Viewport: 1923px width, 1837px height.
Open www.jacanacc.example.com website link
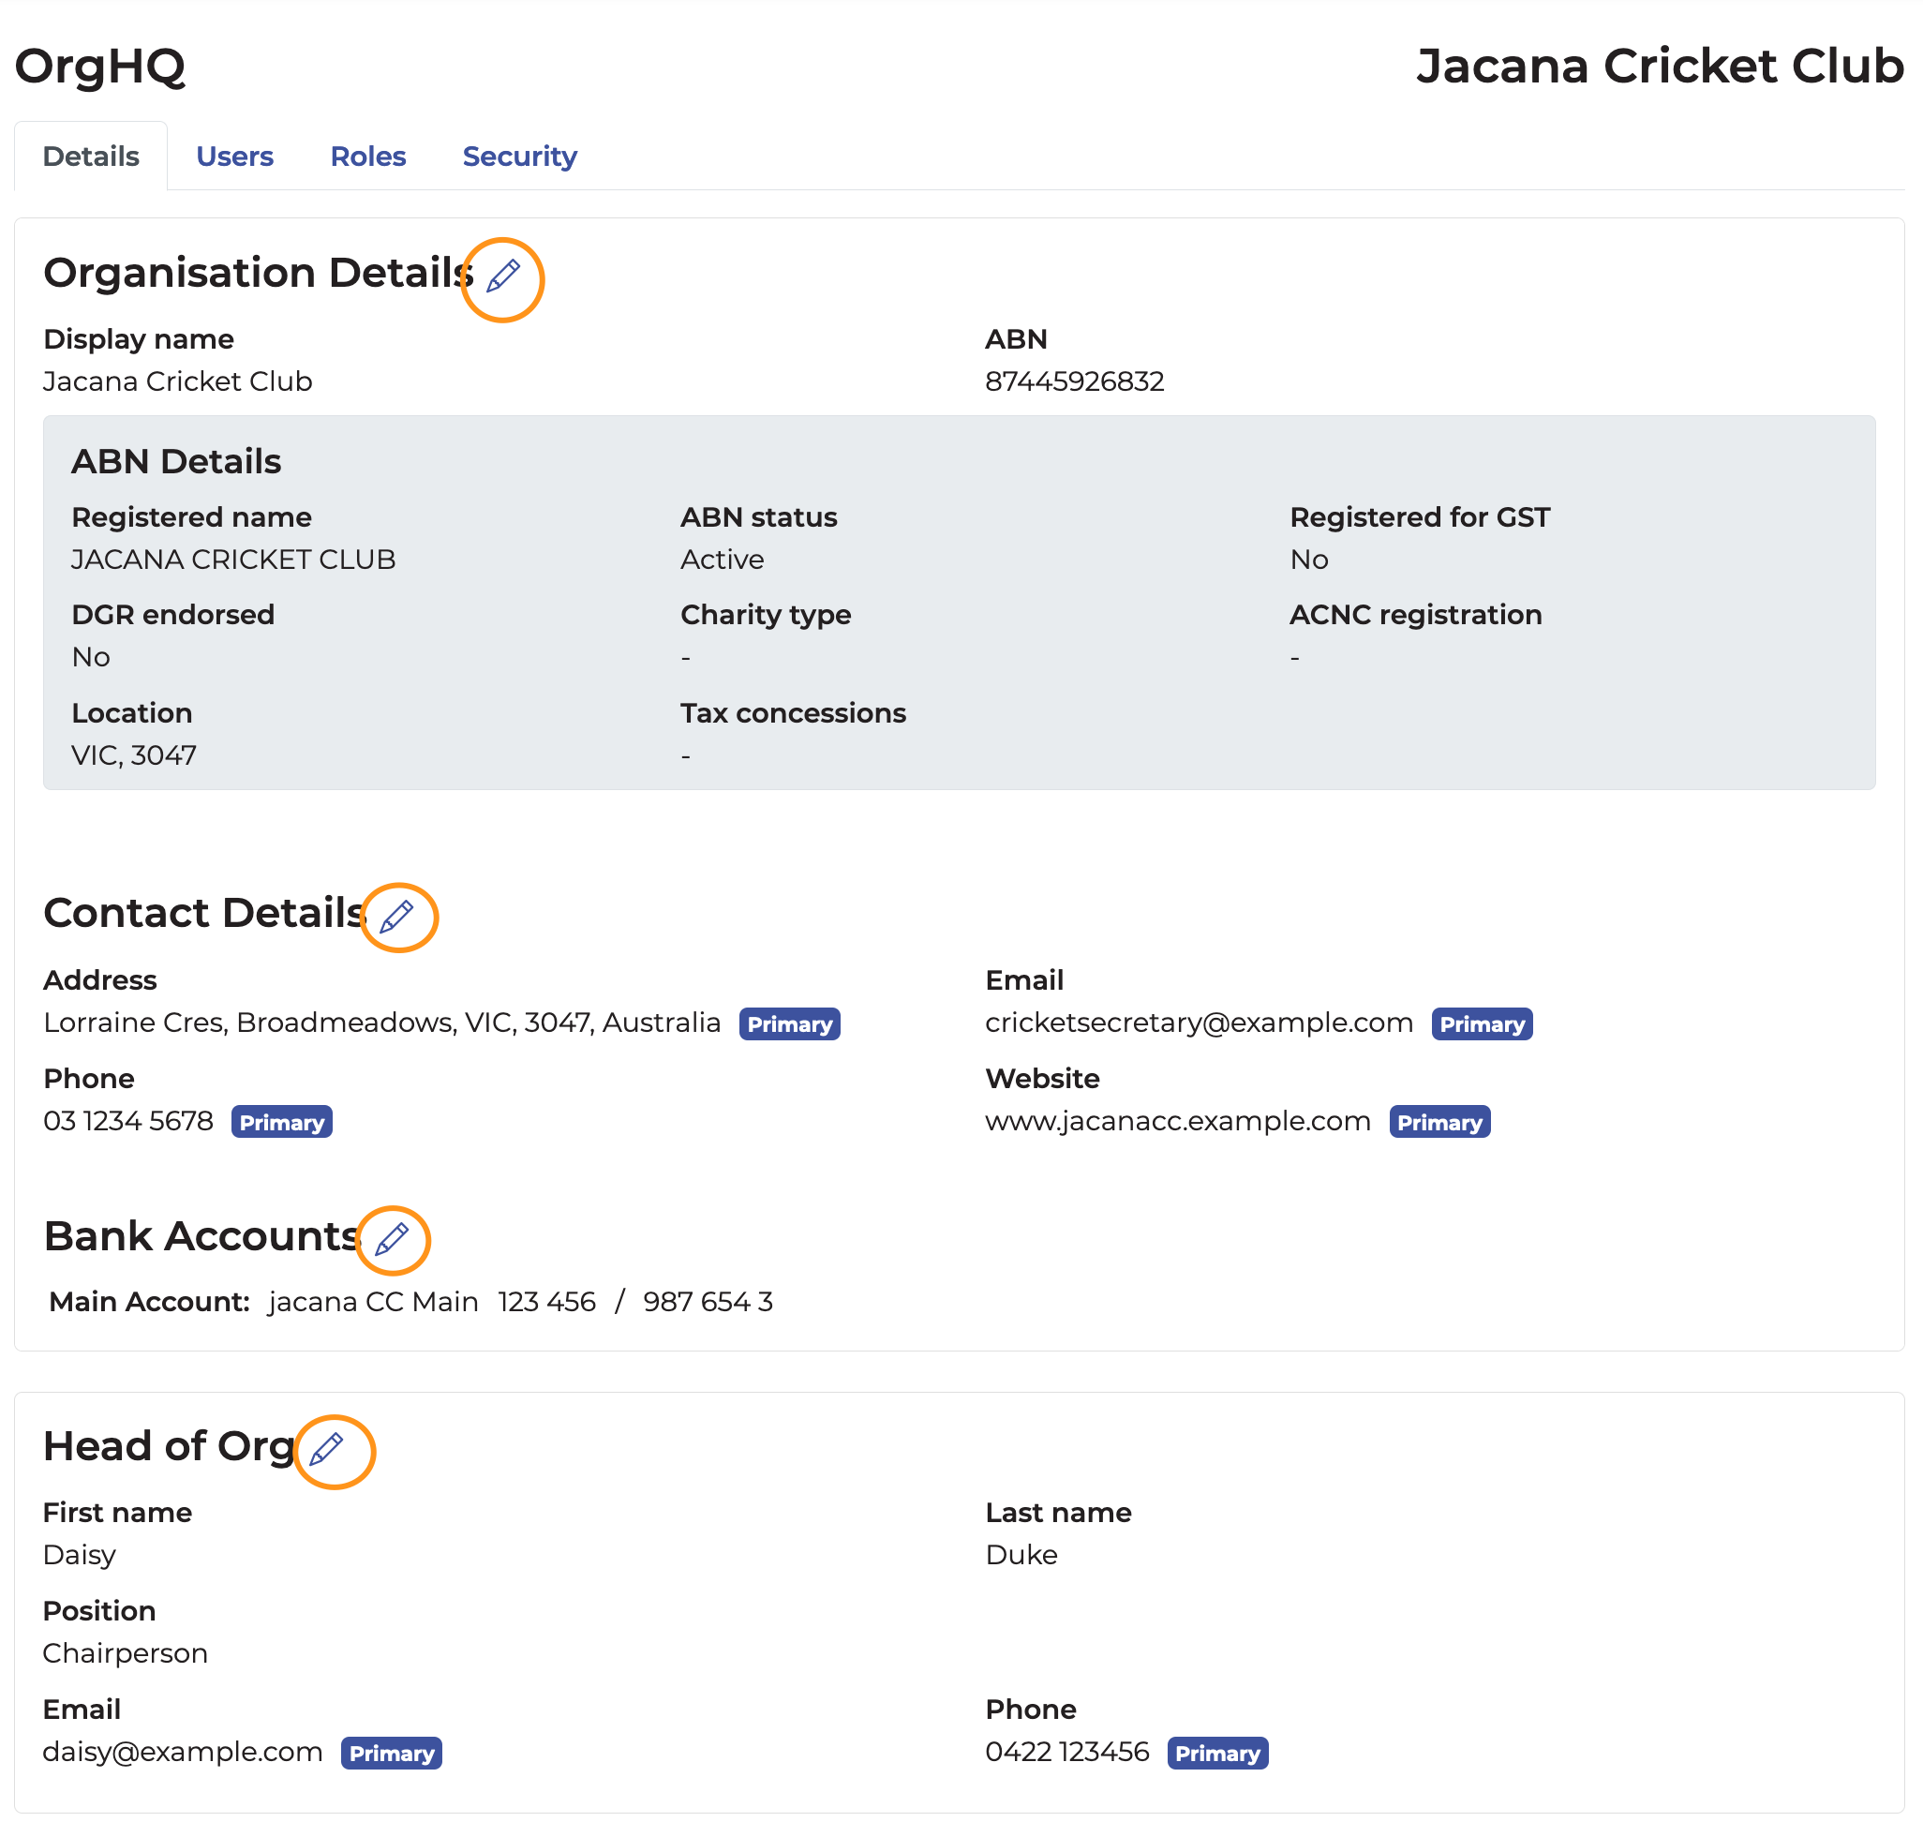[1177, 1121]
